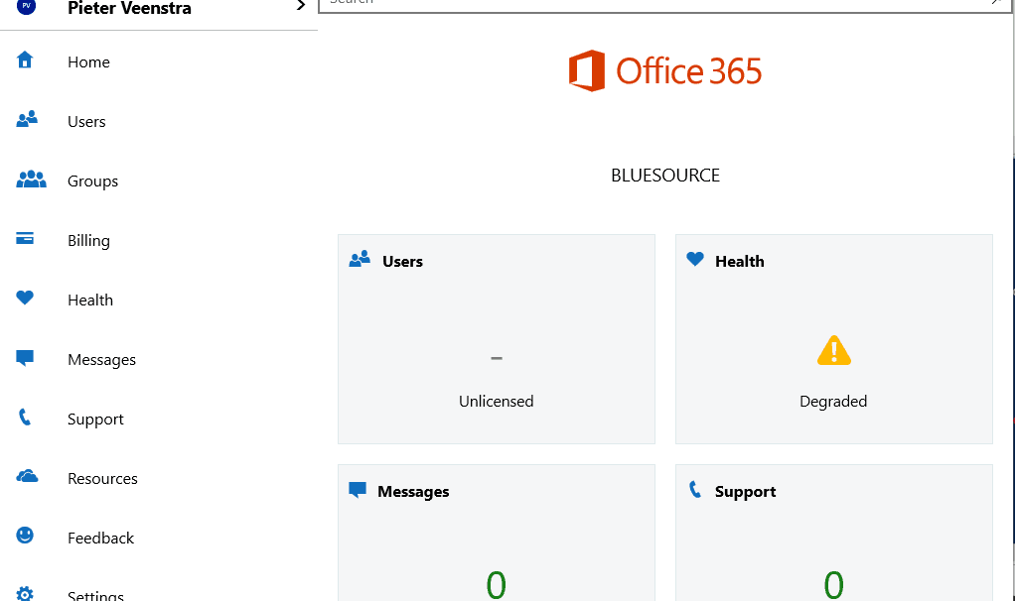Viewport: 1015px width, 601px height.
Task: Click the Office 365 logo
Action: [664, 70]
